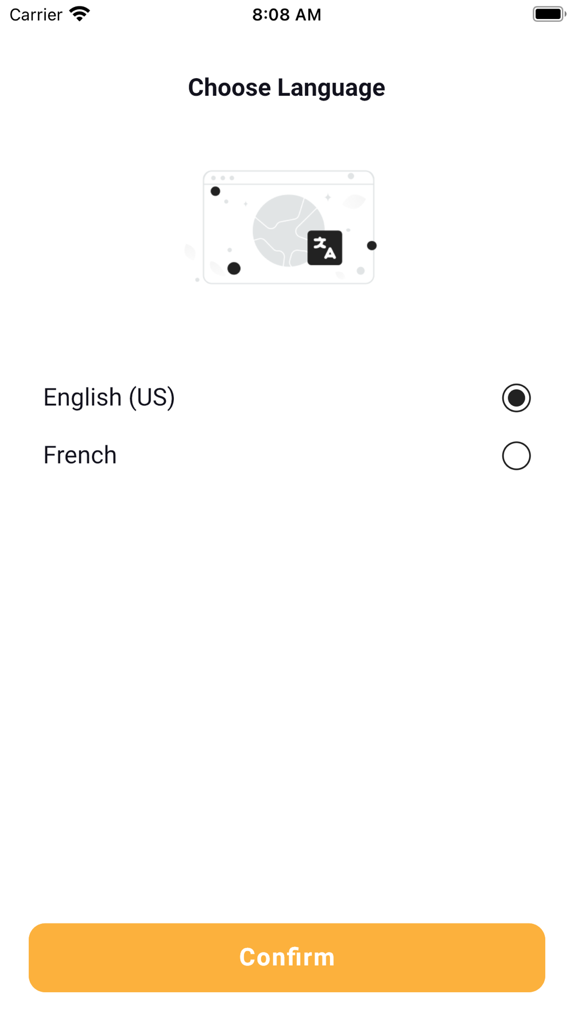Tap the 8:08 AM clock

286,14
